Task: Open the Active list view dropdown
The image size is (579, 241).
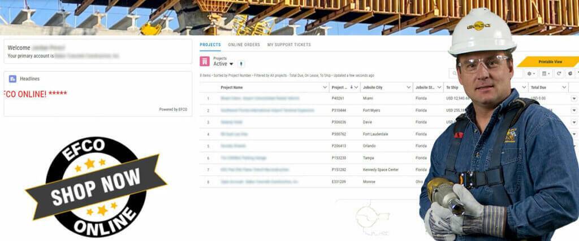Action: click(x=231, y=64)
